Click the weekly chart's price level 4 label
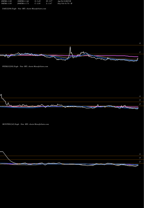This screenshot has width=144, height=208. [140, 96]
